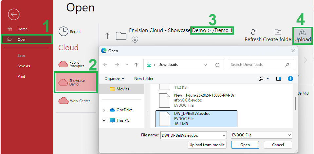Select This PC in navigation pane
314x154 pixels.
pos(120,120)
